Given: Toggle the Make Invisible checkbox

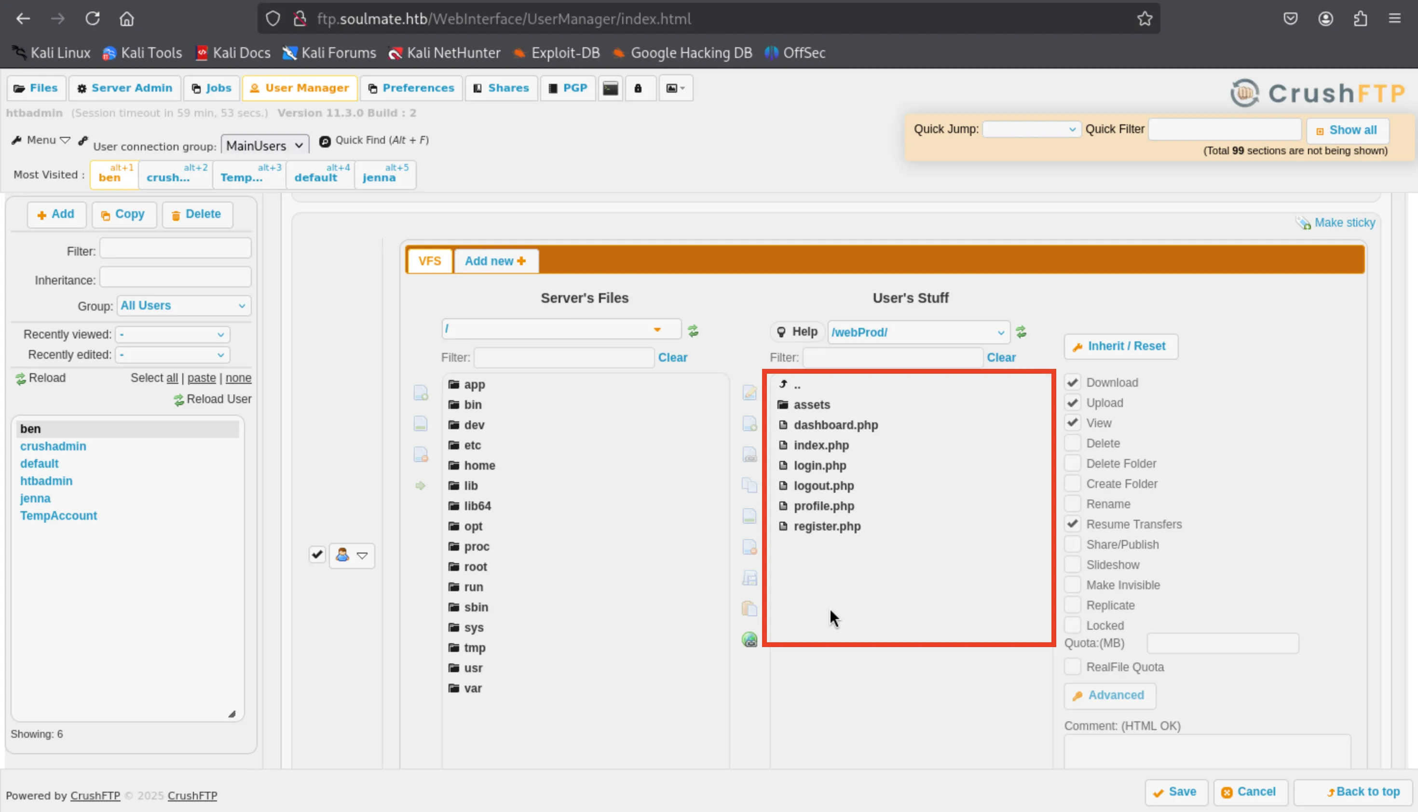Looking at the screenshot, I should pyautogui.click(x=1072, y=584).
